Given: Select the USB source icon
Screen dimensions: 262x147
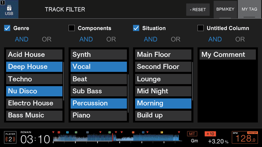Looking at the screenshot, I should click(9, 9).
